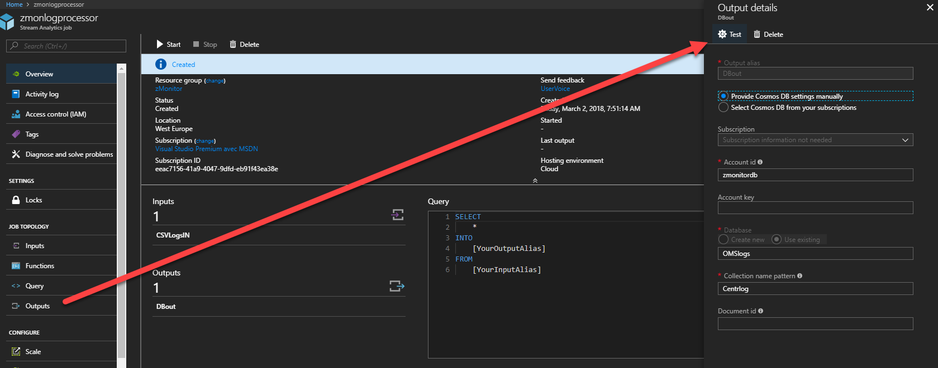
Task: Show info tooltip for Collection name pattern
Action: [799, 276]
